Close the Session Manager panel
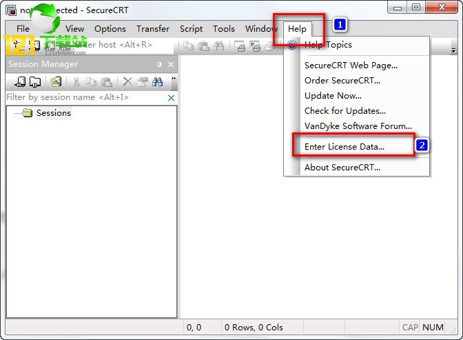 (x=171, y=64)
